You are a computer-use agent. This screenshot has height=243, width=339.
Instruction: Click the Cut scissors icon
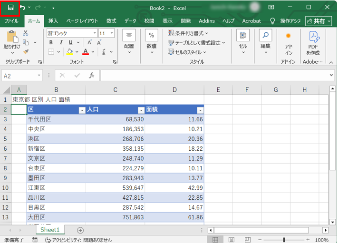26,33
